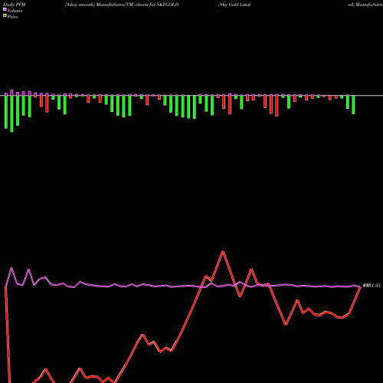Click the '(Sky Gold Limit' header text
The width and height of the screenshot is (383, 383).
[234, 5]
